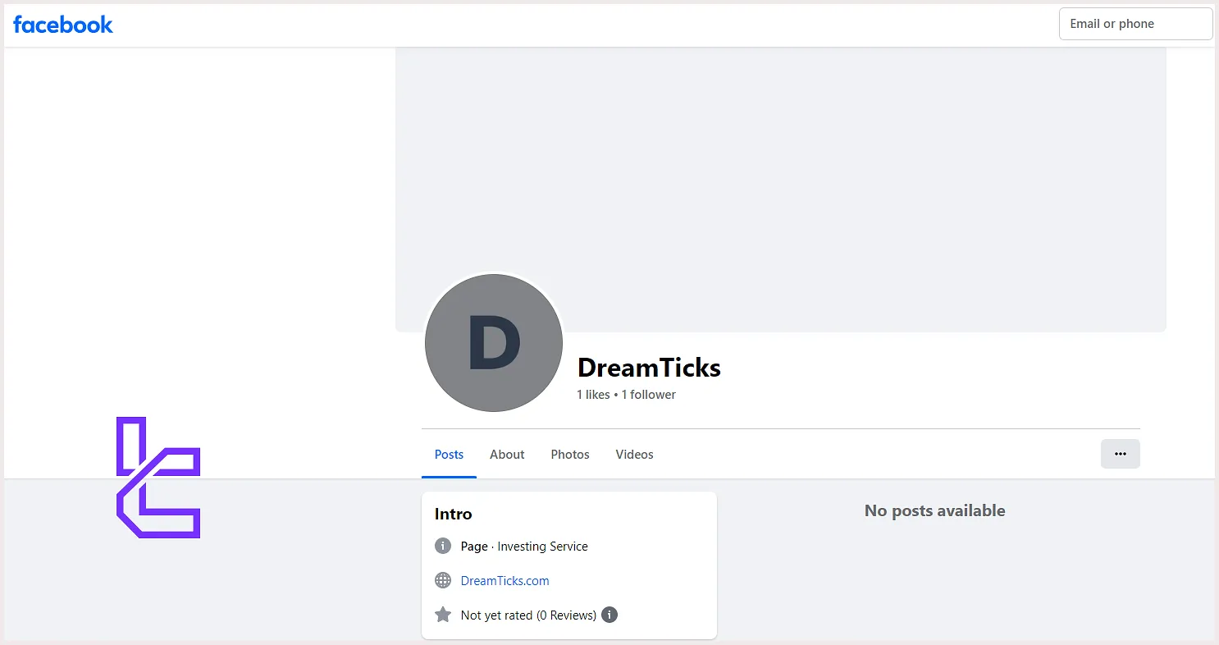Click the "No posts available" message
The height and width of the screenshot is (645, 1219).
point(935,510)
